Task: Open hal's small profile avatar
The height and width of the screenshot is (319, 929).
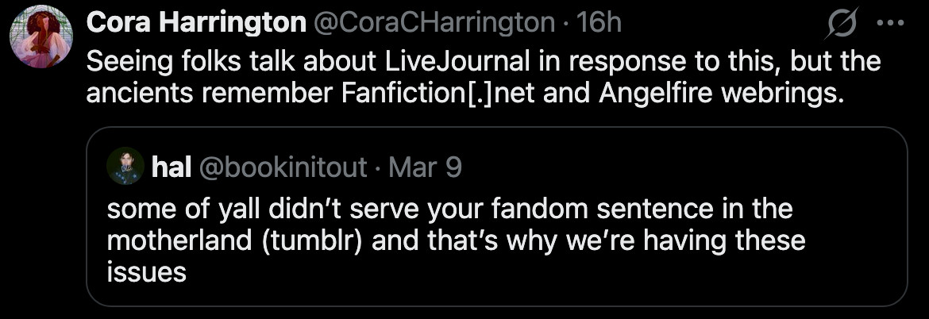Action: pyautogui.click(x=125, y=167)
